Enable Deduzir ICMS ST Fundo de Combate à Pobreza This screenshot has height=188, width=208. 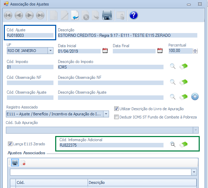[x=116, y=117]
